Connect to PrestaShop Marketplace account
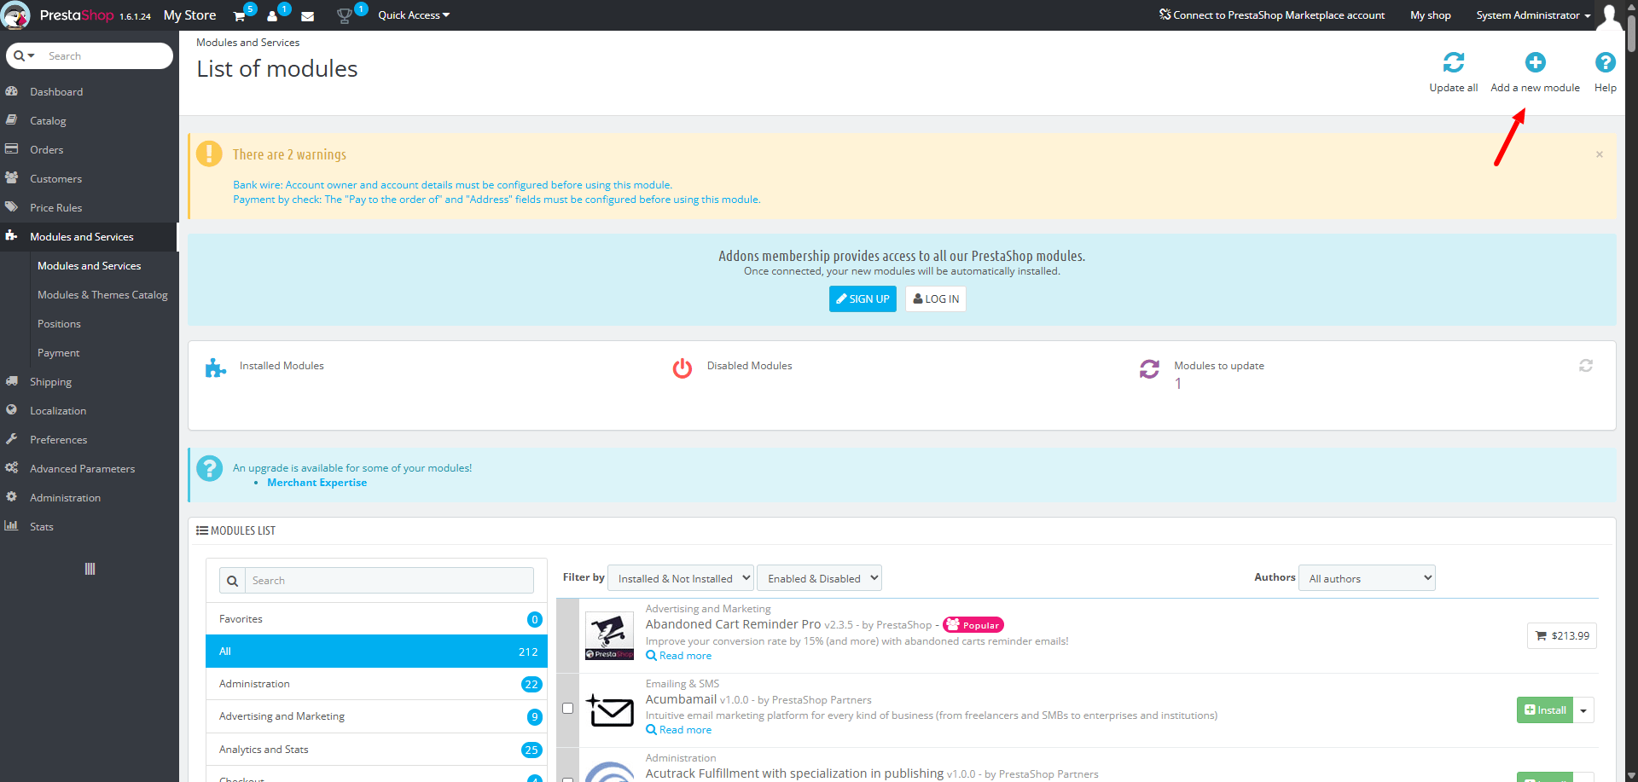 [1271, 15]
